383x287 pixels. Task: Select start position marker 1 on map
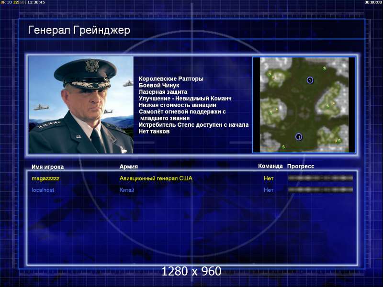point(299,137)
